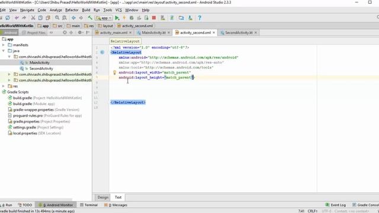The image size is (379, 213).
Task: Open the Navigate menu
Action: tap(27, 10)
